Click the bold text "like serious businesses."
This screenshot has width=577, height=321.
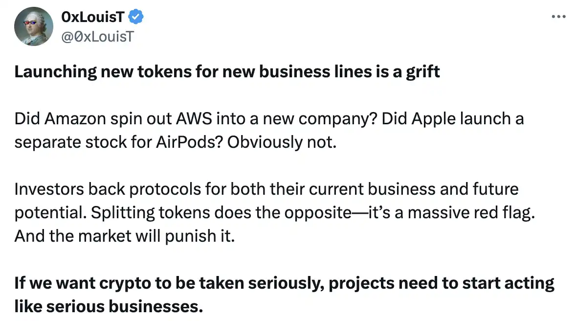108,306
